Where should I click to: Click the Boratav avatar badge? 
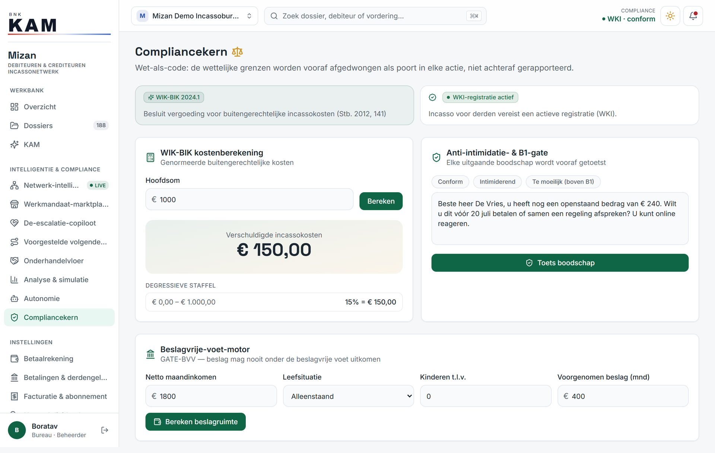(x=17, y=430)
